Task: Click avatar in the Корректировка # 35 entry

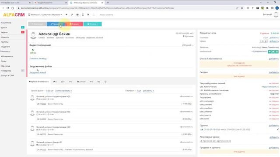Action: click(x=32, y=98)
